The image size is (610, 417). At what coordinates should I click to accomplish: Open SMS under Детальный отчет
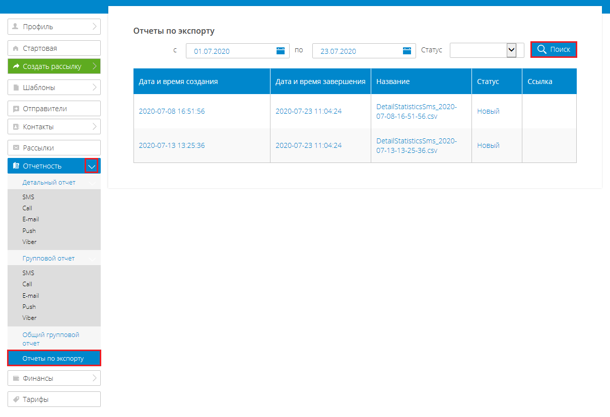coord(28,197)
